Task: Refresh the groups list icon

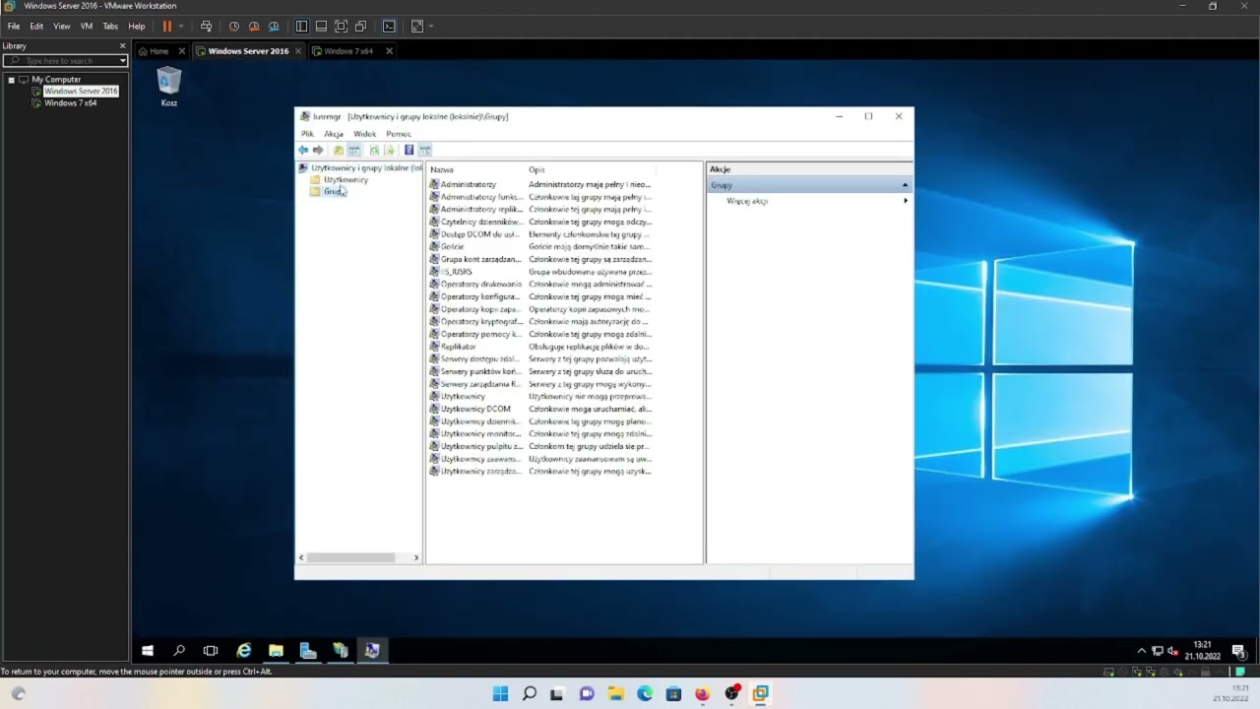Action: 374,150
